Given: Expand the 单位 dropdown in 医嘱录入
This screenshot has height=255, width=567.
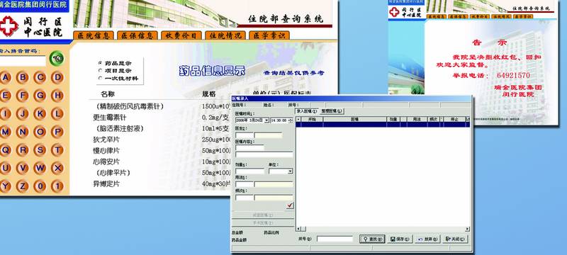Looking at the screenshot, I should click(291, 171).
